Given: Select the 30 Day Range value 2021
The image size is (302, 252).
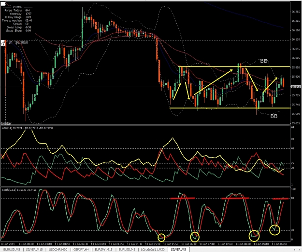Looking at the screenshot, I should 29,17.
